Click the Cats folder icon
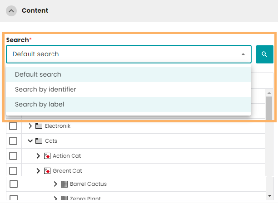Image resolution: width=278 pixels, height=203 pixels. (x=39, y=141)
